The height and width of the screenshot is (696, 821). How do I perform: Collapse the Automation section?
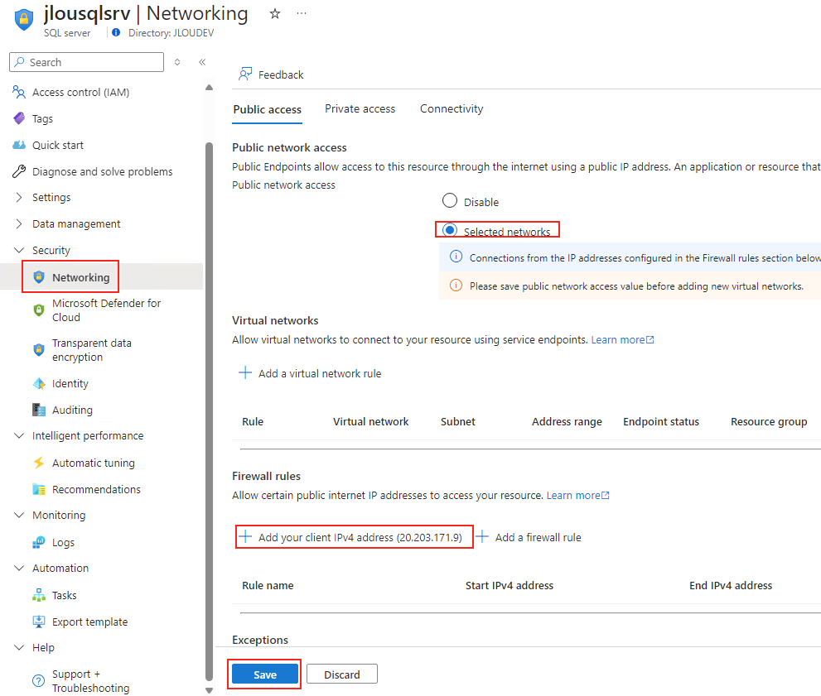(x=19, y=568)
